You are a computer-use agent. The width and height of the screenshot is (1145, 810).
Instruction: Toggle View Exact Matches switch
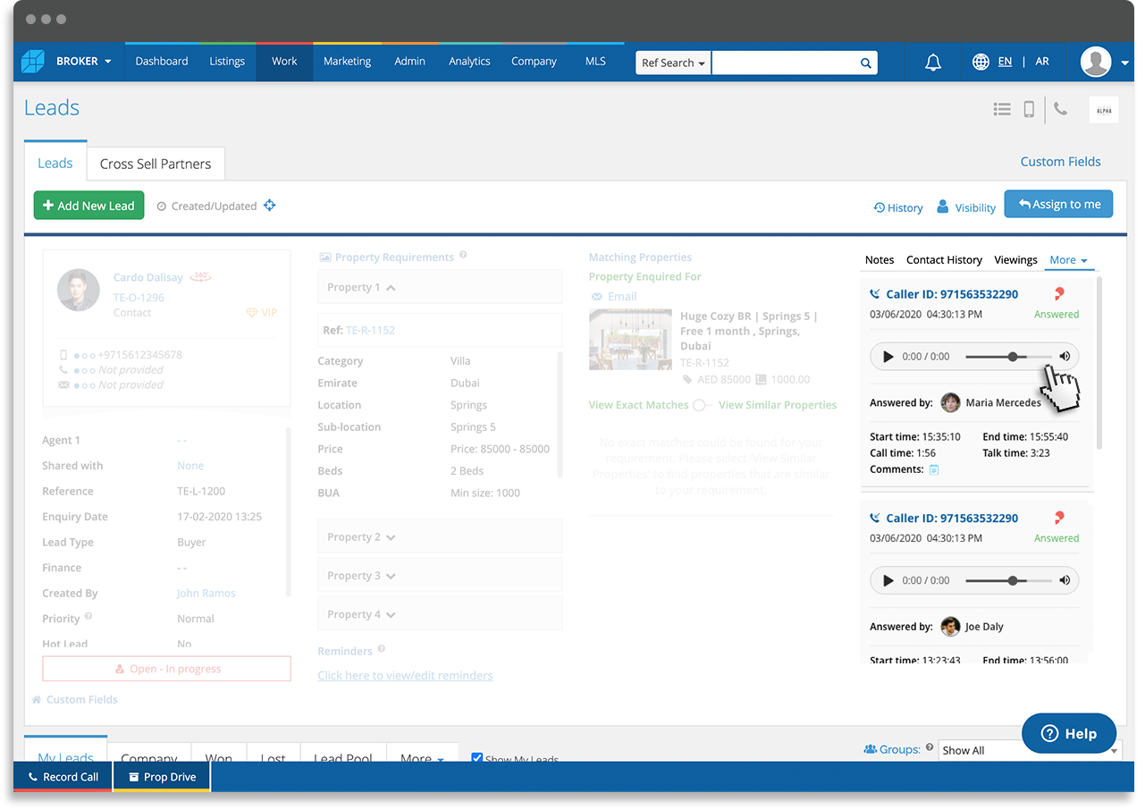pos(702,405)
